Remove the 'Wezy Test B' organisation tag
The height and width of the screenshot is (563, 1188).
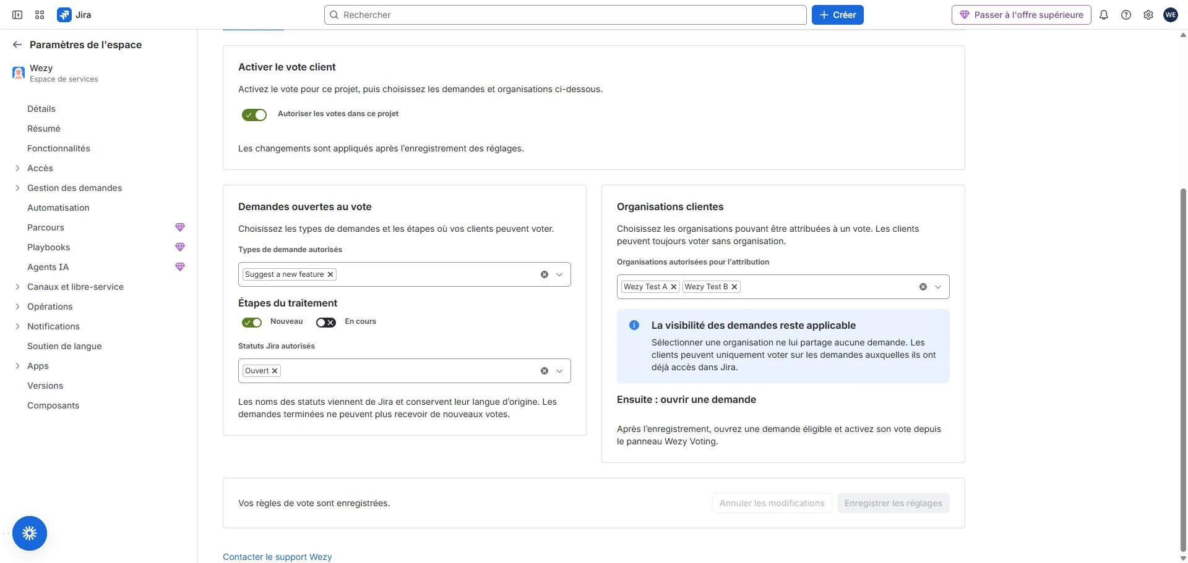point(734,287)
